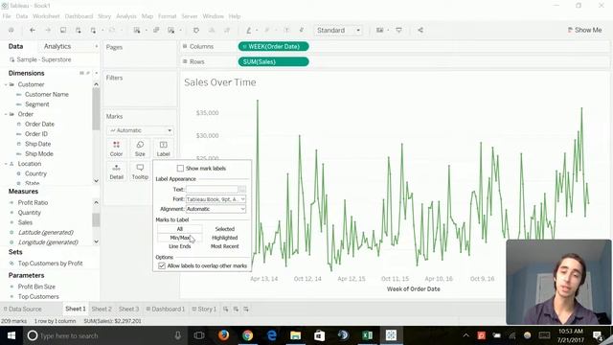Open the Color marks card
The height and width of the screenshot is (345, 613).
click(x=116, y=149)
